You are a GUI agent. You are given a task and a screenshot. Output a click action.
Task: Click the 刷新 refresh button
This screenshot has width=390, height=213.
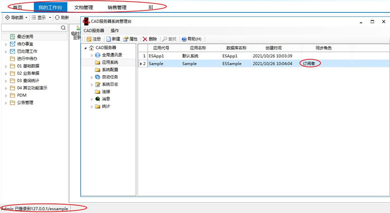pyautogui.click(x=62, y=17)
